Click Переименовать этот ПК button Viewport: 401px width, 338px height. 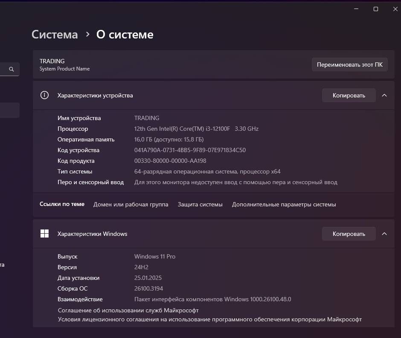click(x=350, y=65)
